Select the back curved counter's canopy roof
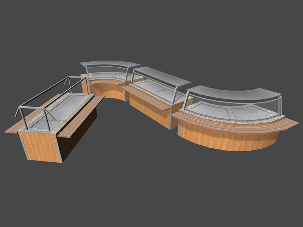The height and width of the screenshot is (227, 303). point(109,64)
